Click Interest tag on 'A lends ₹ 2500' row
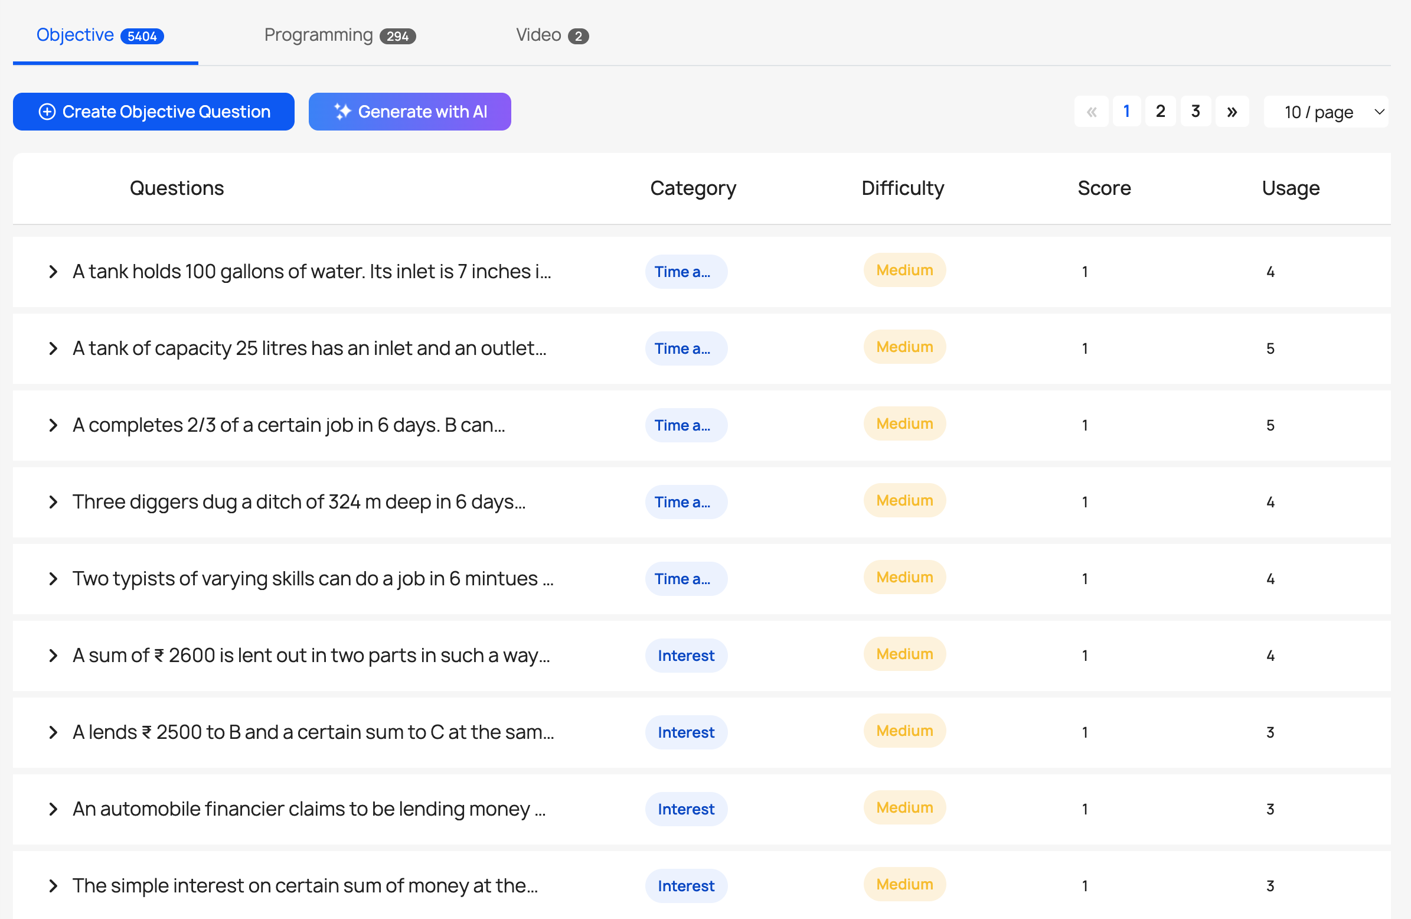The image size is (1411, 919). [686, 732]
